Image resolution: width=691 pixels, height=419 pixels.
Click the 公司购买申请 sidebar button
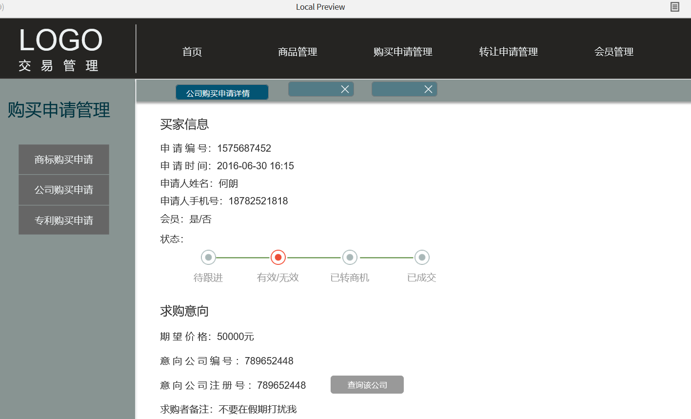pyautogui.click(x=64, y=190)
